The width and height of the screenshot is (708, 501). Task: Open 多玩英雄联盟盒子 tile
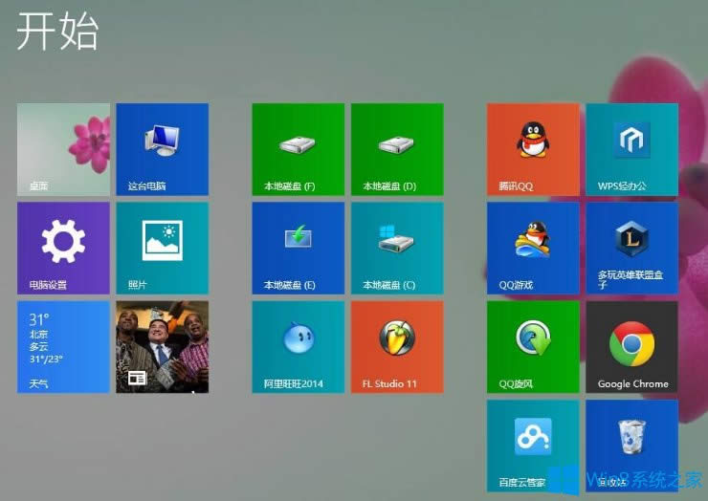(x=631, y=247)
